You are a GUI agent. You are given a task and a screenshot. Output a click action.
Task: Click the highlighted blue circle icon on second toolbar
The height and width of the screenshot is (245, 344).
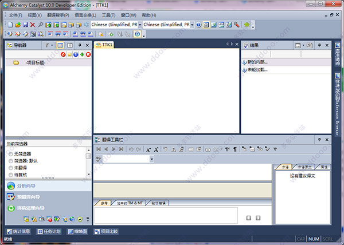138,34
